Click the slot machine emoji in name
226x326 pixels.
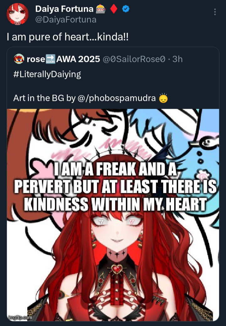(x=100, y=9)
